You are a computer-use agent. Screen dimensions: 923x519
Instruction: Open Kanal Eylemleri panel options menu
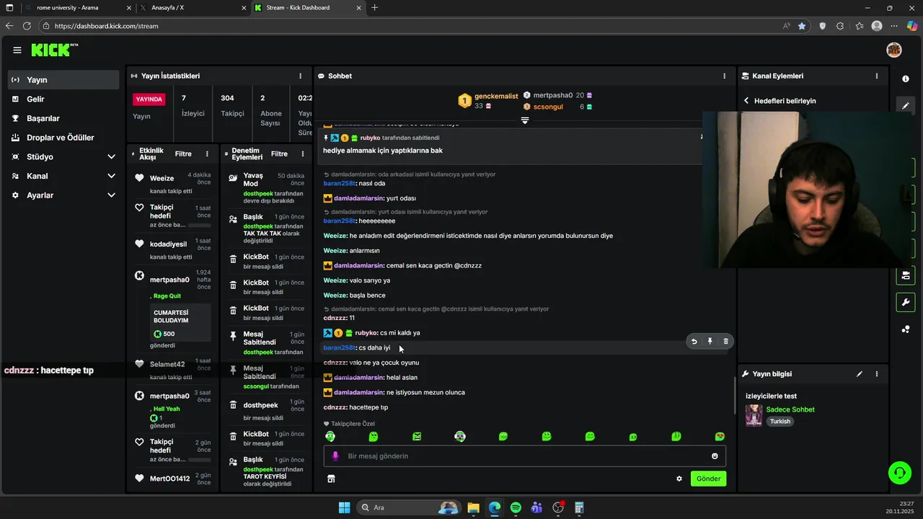tap(877, 76)
